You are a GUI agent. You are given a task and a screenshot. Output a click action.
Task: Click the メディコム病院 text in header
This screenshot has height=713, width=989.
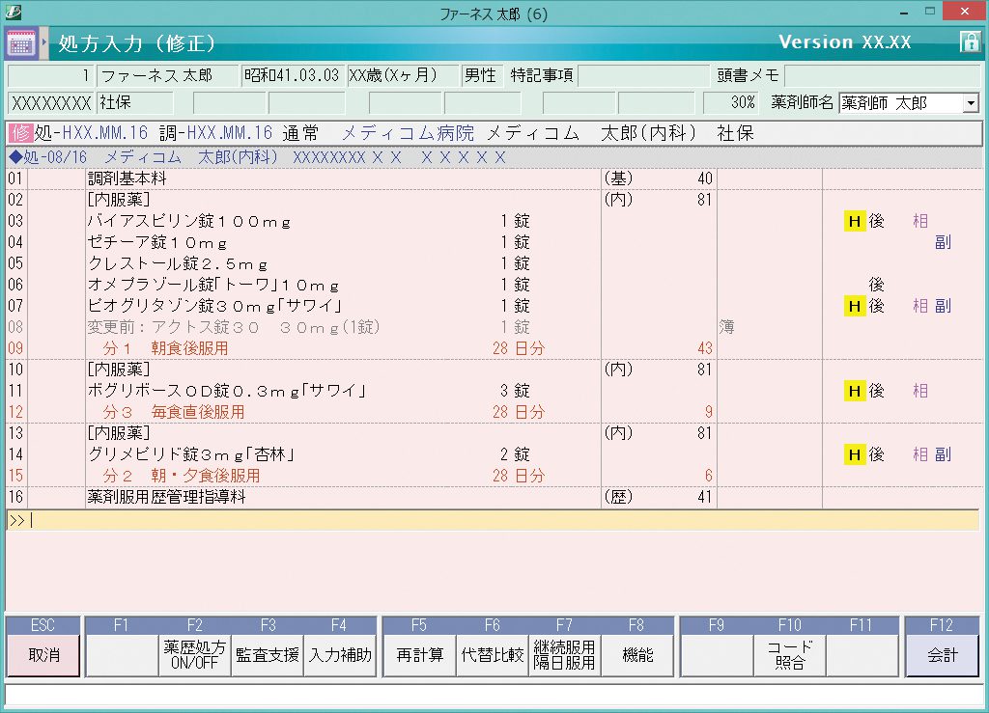[408, 133]
